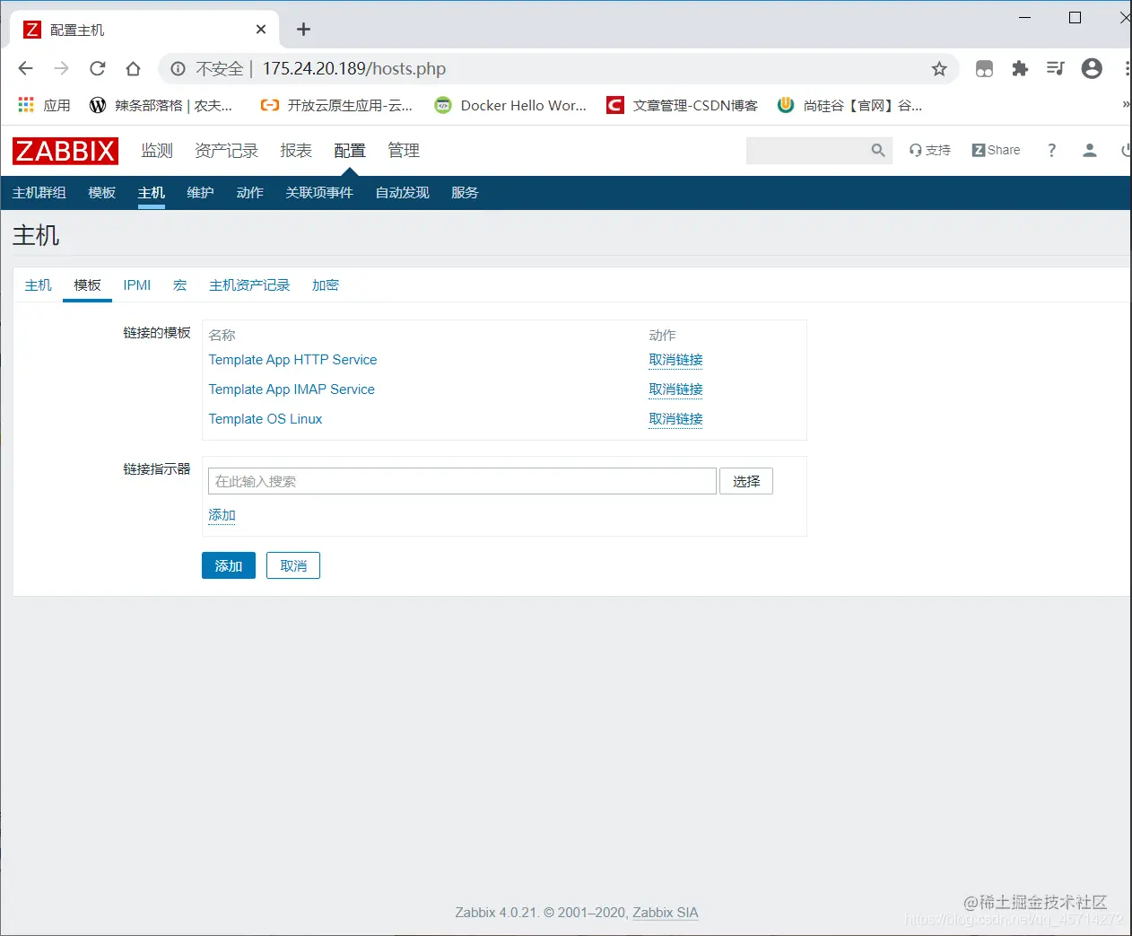
Task: Open the Zabbix SIA footer link
Action: pyautogui.click(x=666, y=913)
